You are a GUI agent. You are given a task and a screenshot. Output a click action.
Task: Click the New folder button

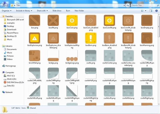[x=79, y=11]
